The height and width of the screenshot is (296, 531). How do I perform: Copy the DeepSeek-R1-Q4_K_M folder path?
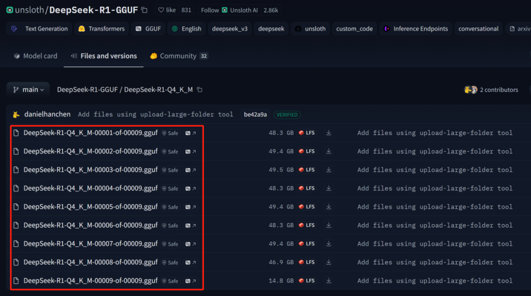tap(200, 90)
